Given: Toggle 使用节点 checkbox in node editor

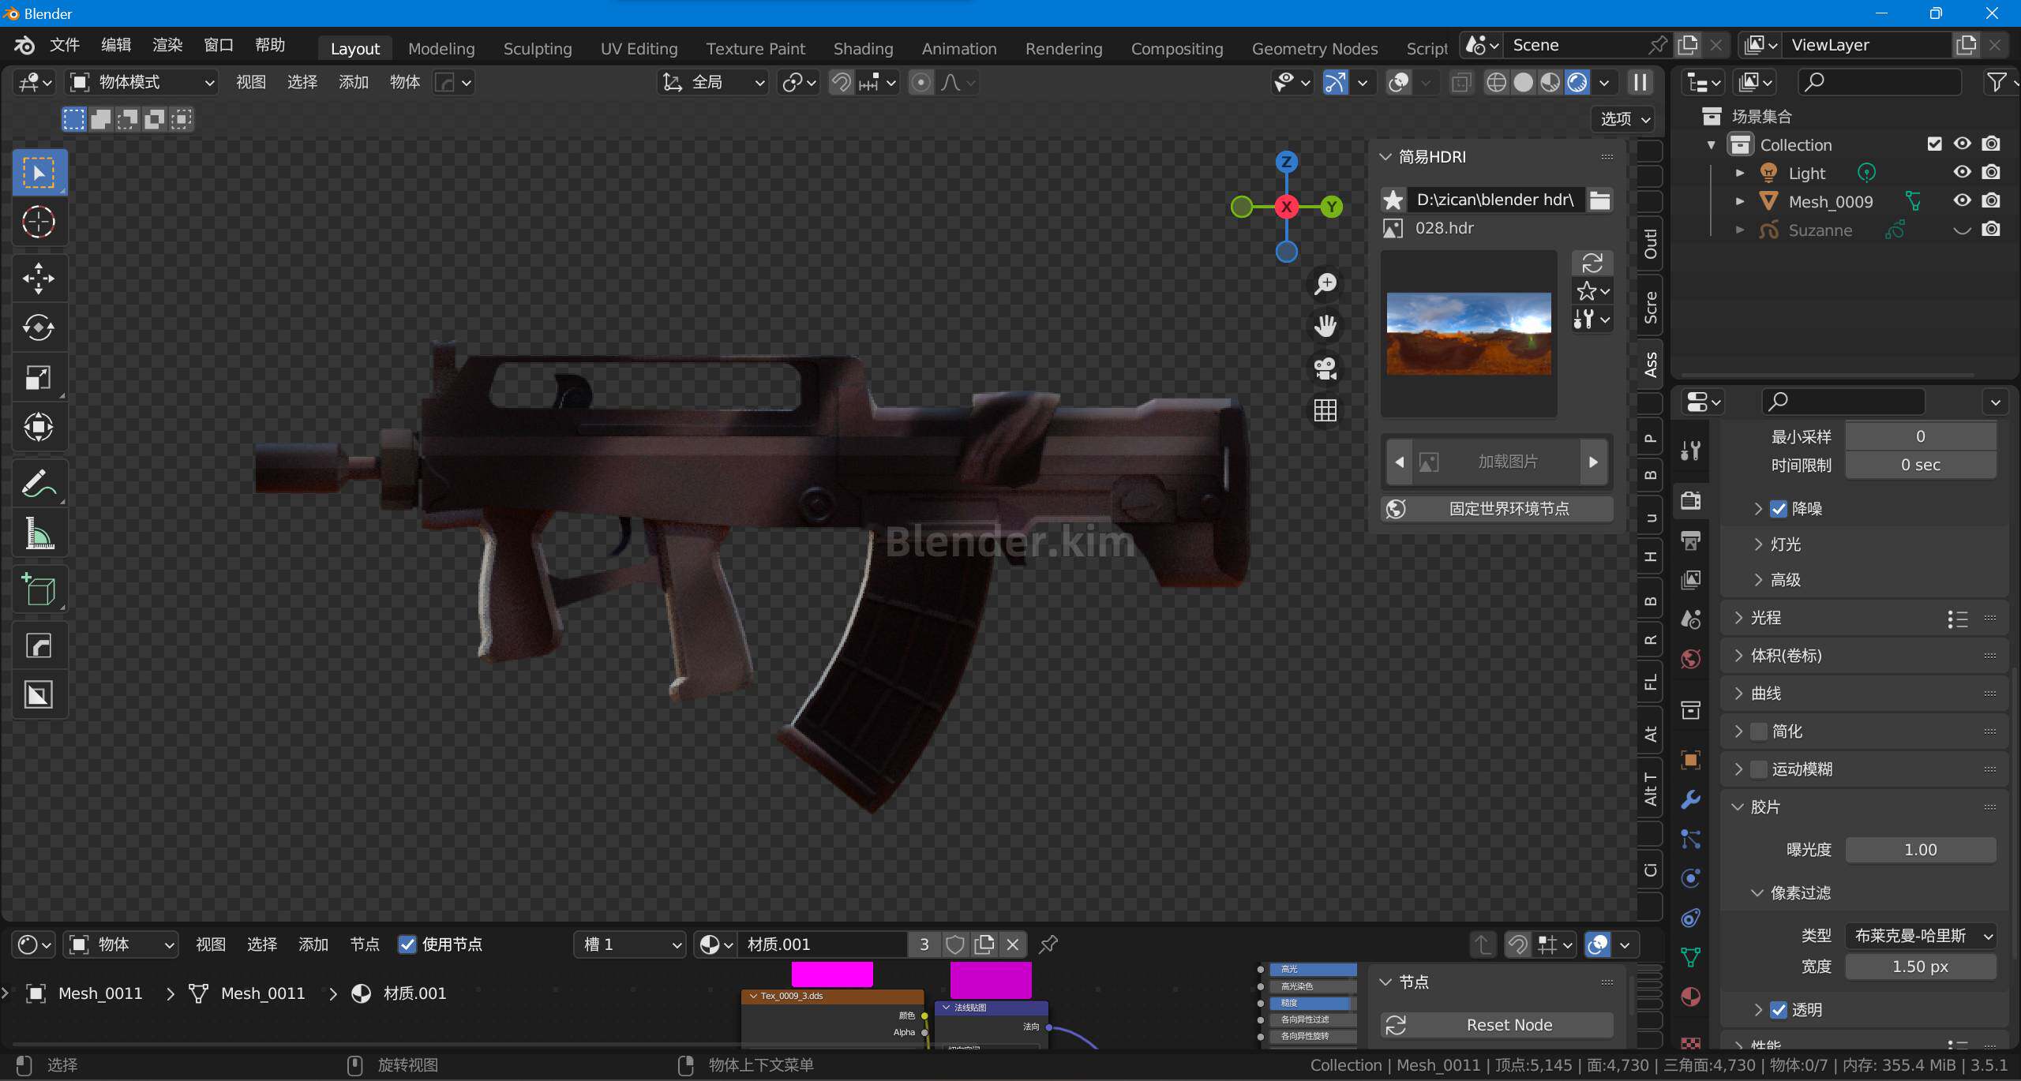Looking at the screenshot, I should [x=407, y=944].
